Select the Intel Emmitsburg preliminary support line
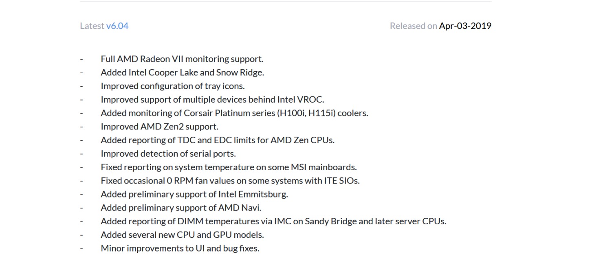The height and width of the screenshot is (263, 603). tap(194, 194)
